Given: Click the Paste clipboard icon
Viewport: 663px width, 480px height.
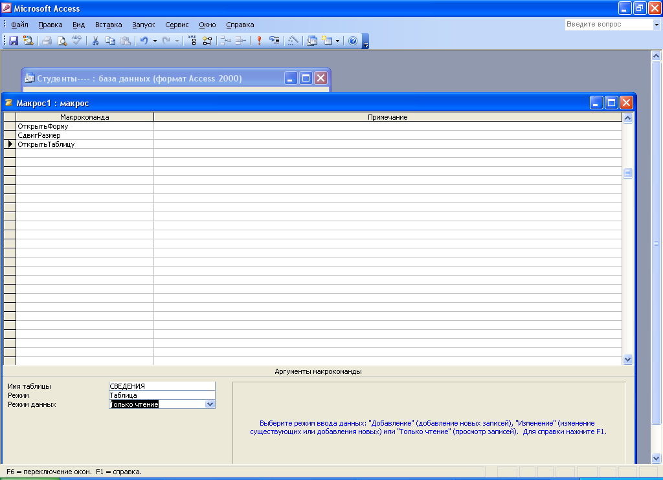Looking at the screenshot, I should [126, 41].
